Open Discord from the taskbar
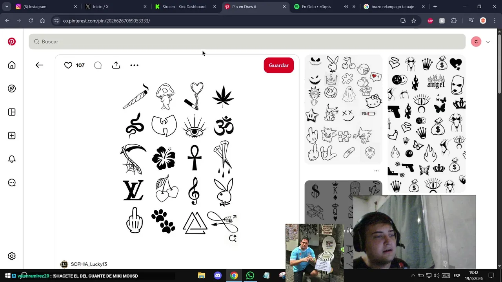 tap(218, 276)
